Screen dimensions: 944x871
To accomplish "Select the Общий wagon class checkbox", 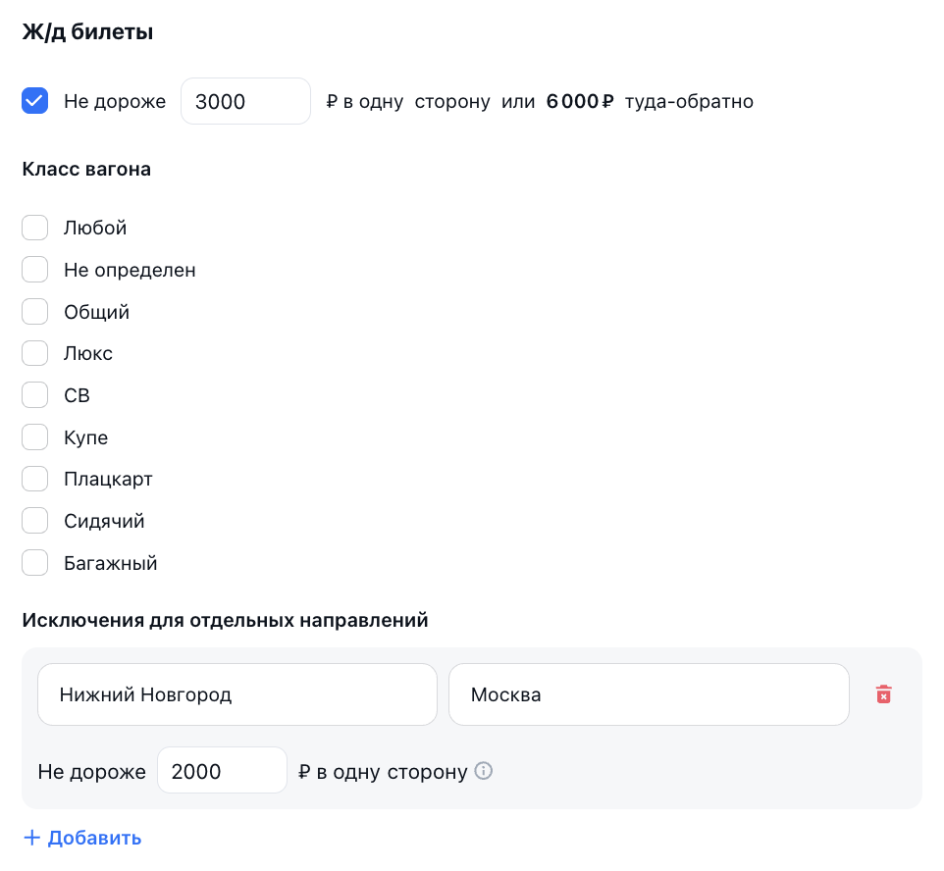I will [35, 312].
